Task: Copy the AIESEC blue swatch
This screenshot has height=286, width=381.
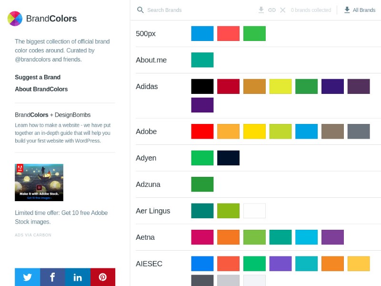Action: 202,264
